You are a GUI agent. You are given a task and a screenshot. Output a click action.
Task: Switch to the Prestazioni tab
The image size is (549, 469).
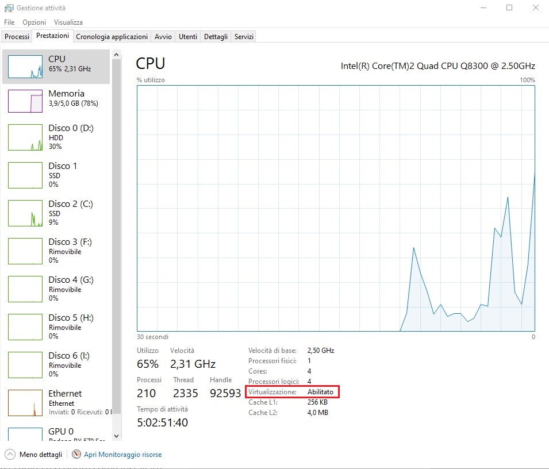[x=52, y=36]
